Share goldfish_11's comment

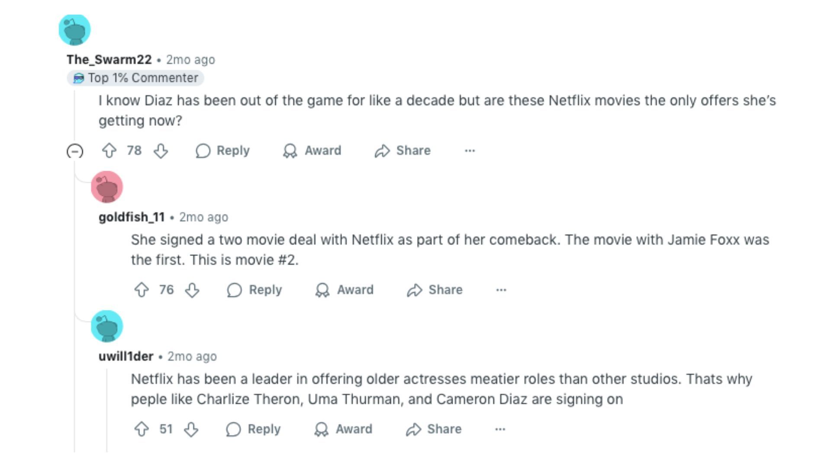435,290
